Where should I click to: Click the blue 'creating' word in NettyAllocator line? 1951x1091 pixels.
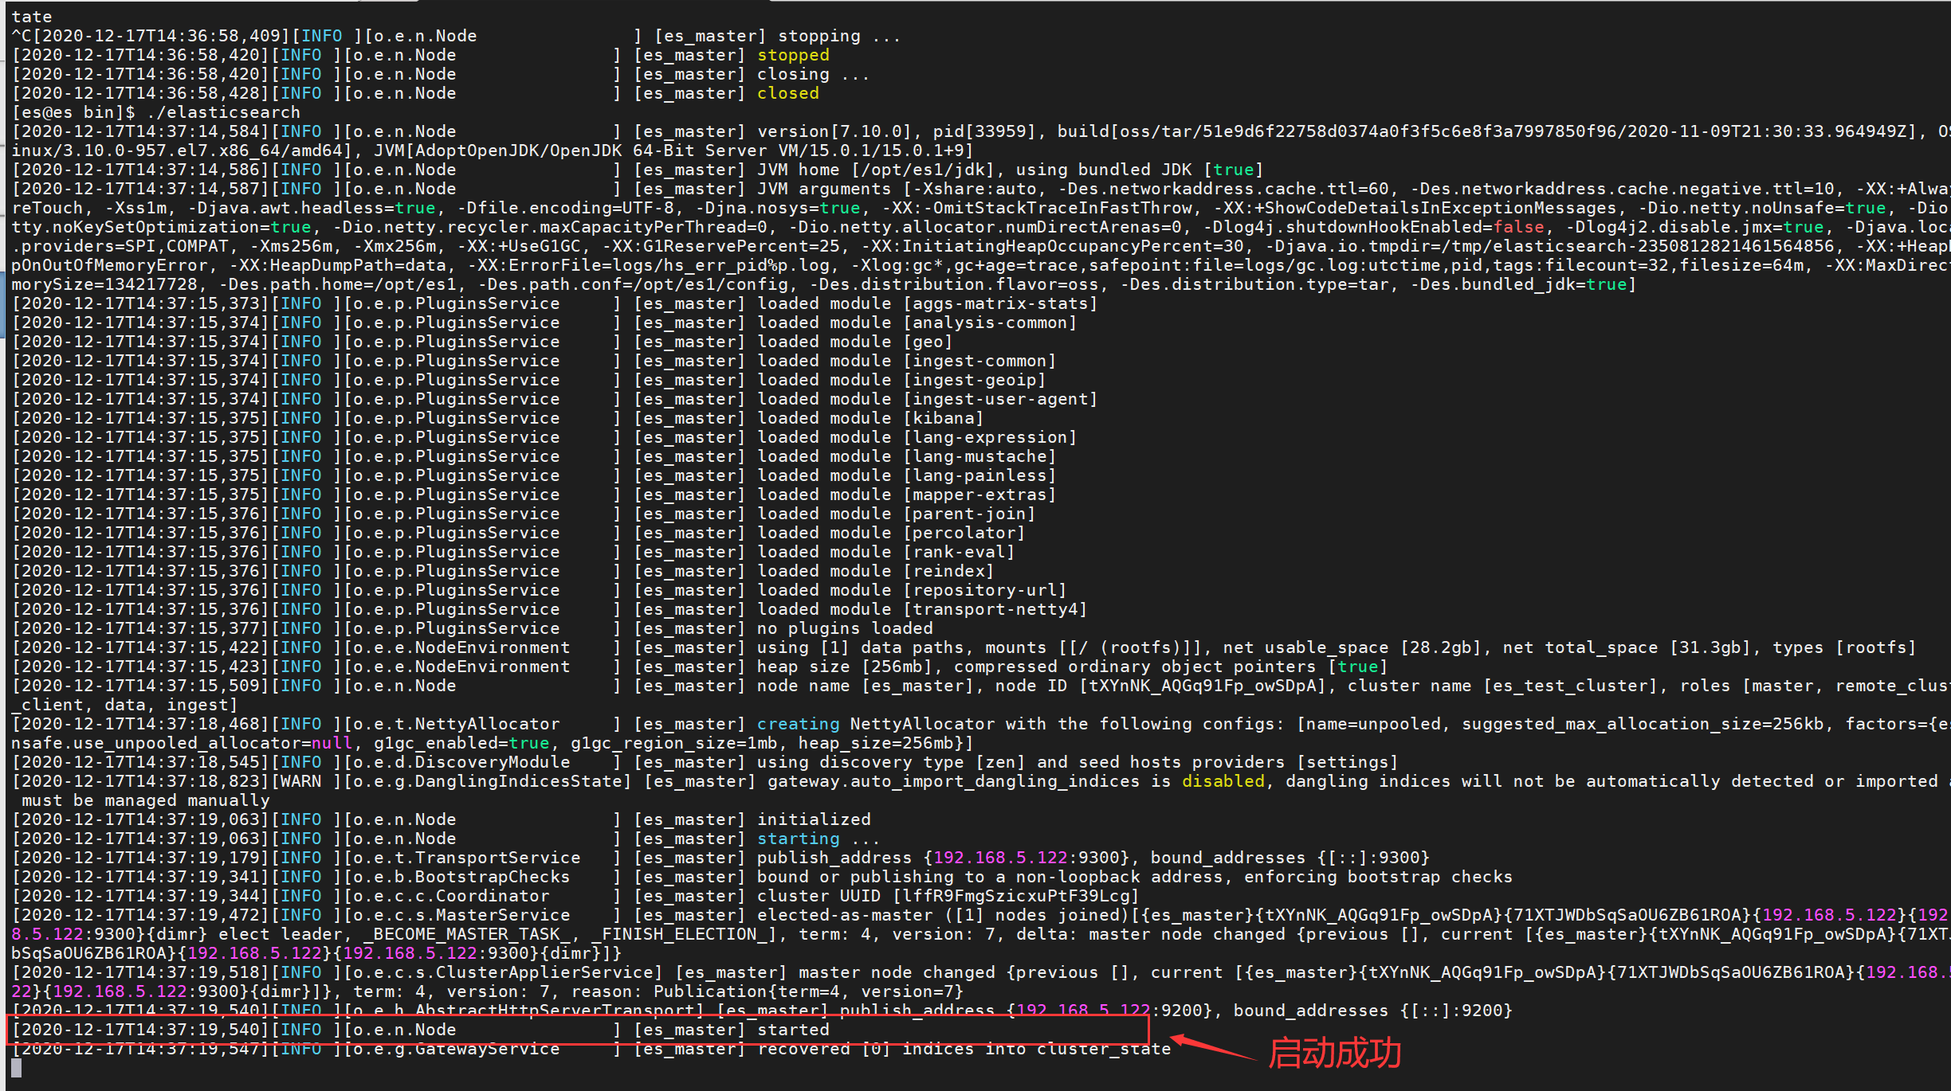point(798,724)
